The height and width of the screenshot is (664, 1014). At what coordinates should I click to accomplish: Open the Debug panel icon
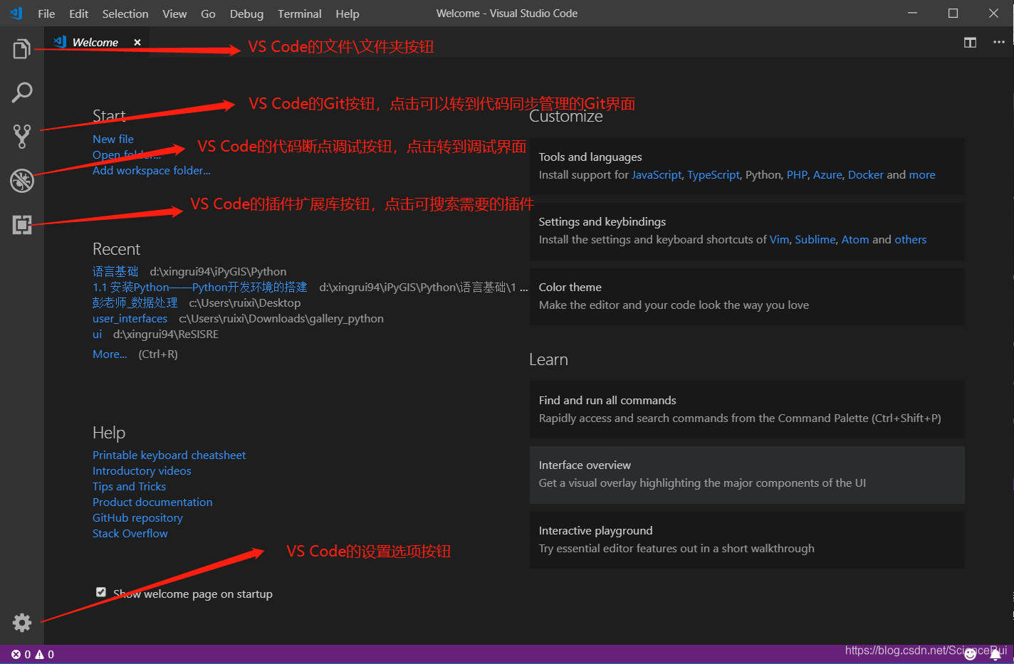click(21, 181)
